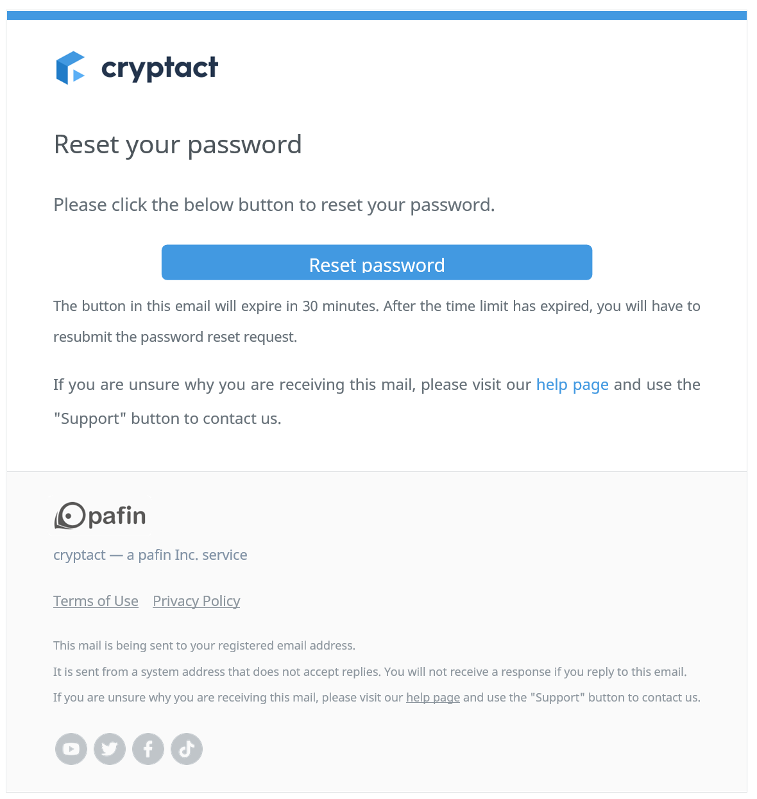Click the 30 minutes expiry notice text
The height and width of the screenshot is (799, 757).
coord(377,321)
